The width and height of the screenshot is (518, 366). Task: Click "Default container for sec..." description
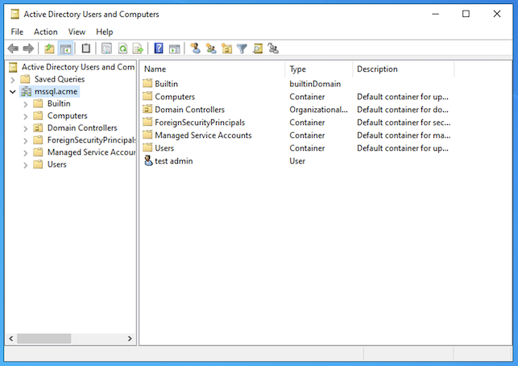404,123
